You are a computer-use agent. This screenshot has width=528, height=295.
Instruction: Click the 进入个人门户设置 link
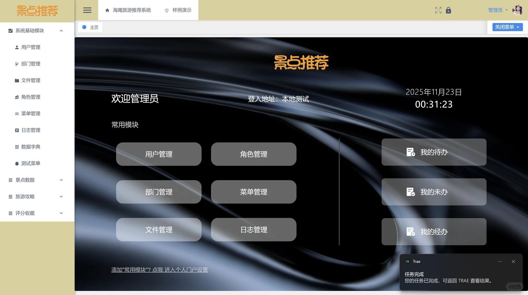pyautogui.click(x=187, y=270)
